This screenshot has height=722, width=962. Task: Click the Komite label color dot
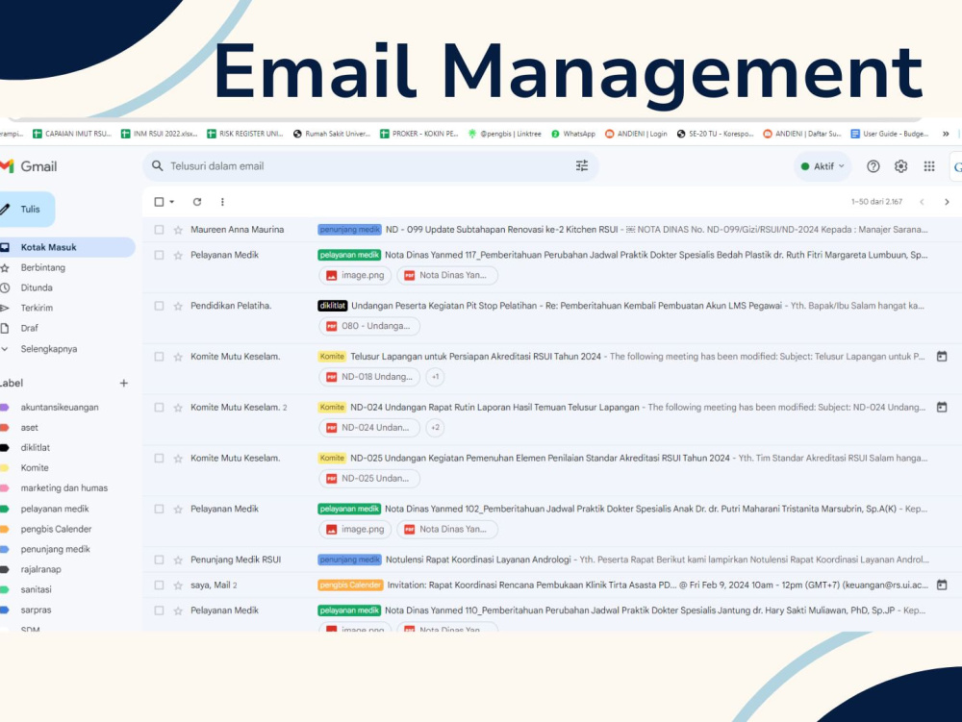pyautogui.click(x=4, y=468)
